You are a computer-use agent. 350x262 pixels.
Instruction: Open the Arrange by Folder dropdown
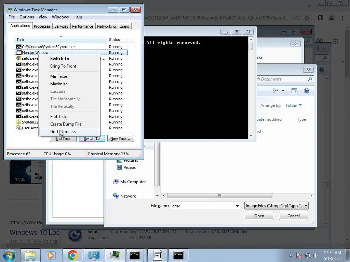point(294,105)
